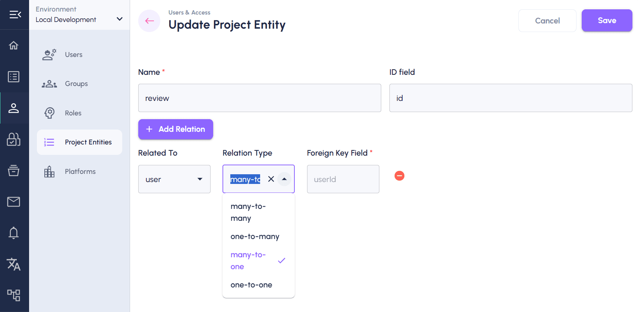Viewport: 638px width, 312px height.
Task: Open the envelope mail icon
Action: click(14, 202)
